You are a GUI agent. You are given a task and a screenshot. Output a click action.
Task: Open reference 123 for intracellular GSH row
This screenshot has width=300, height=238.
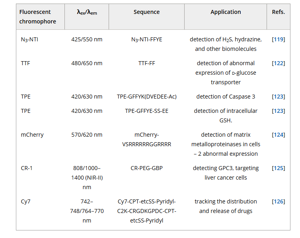[279, 111]
